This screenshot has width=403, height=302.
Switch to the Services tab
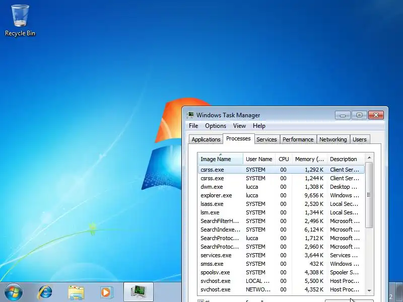pyautogui.click(x=267, y=139)
